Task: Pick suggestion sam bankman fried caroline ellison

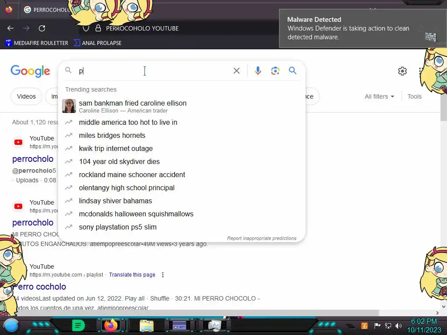Action: click(x=182, y=106)
